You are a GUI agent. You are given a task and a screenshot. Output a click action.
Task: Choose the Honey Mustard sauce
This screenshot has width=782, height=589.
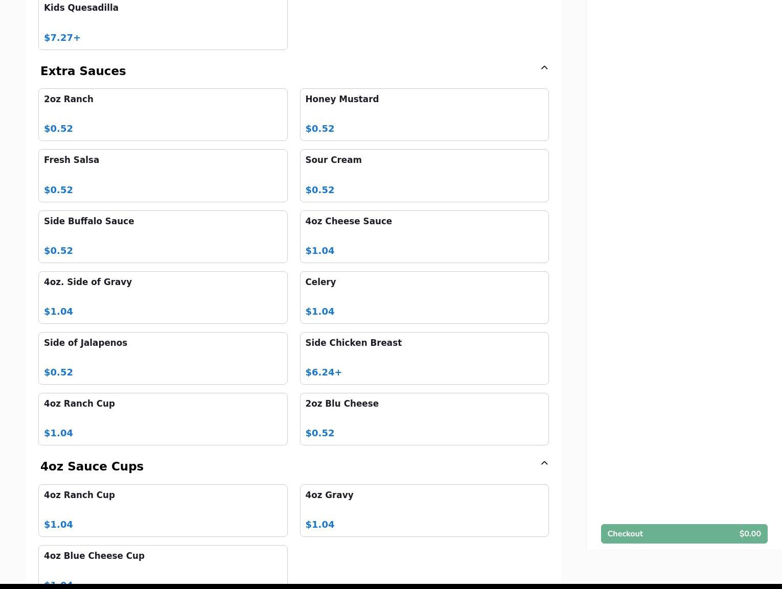[x=424, y=114]
